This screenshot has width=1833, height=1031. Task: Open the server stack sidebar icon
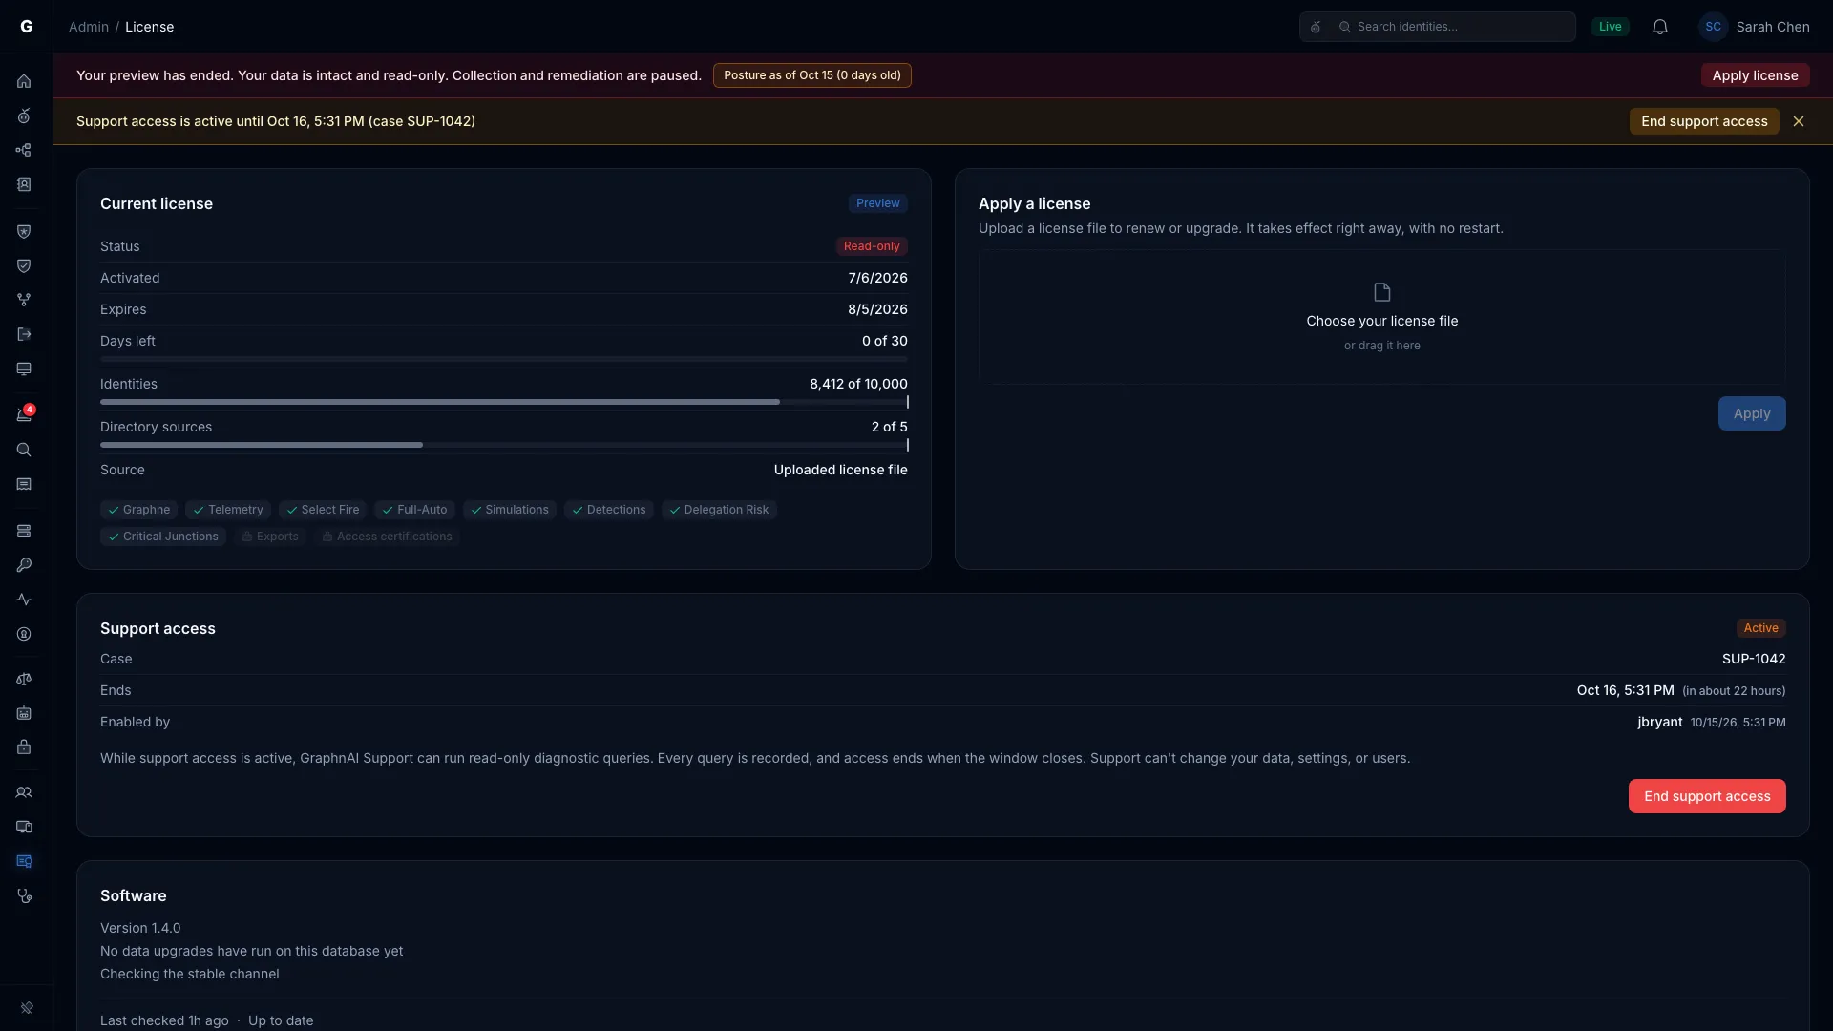tap(24, 531)
